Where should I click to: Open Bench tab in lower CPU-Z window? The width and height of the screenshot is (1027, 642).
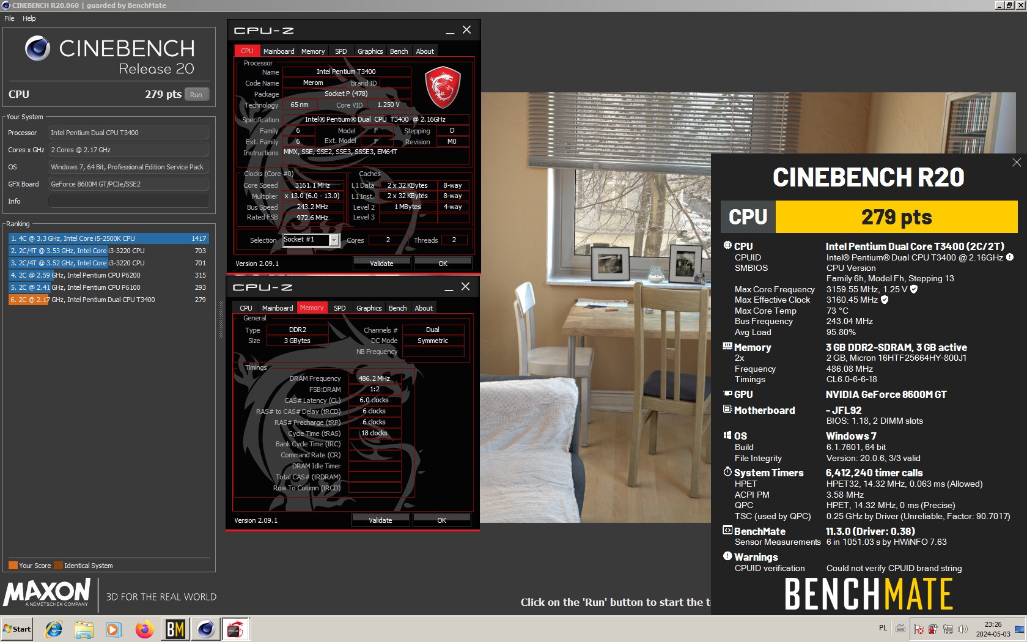coord(397,308)
